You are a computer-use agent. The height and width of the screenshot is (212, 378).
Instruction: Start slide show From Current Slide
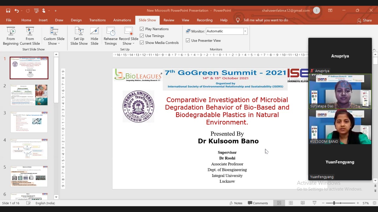(x=30, y=36)
